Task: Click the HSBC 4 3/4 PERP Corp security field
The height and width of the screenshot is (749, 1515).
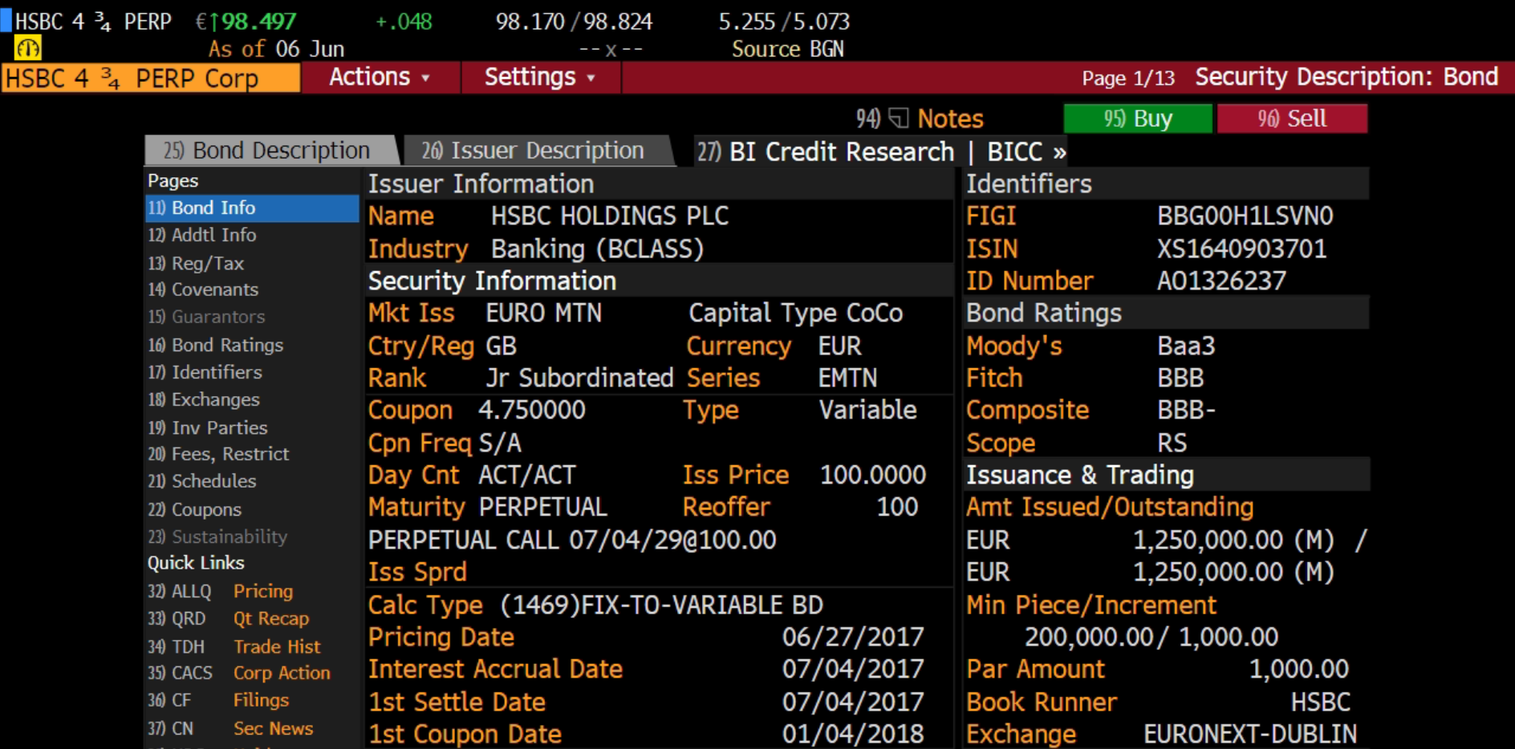Action: [x=151, y=79]
